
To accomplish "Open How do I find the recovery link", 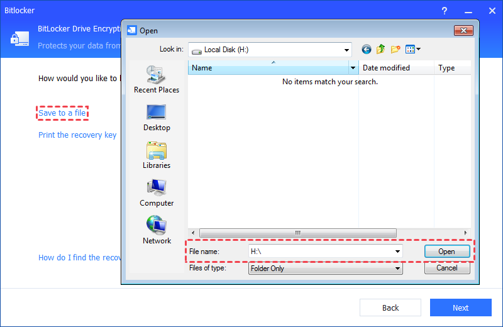I will (x=80, y=257).
